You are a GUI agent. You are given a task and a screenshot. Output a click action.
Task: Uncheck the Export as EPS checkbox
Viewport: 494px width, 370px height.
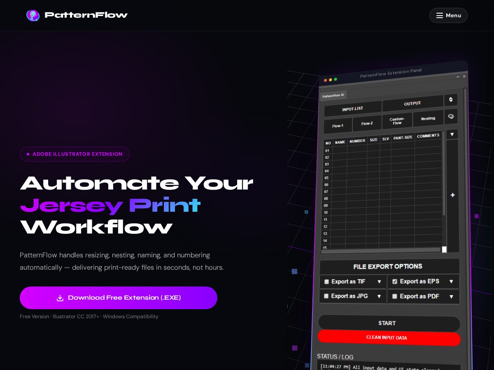click(395, 282)
